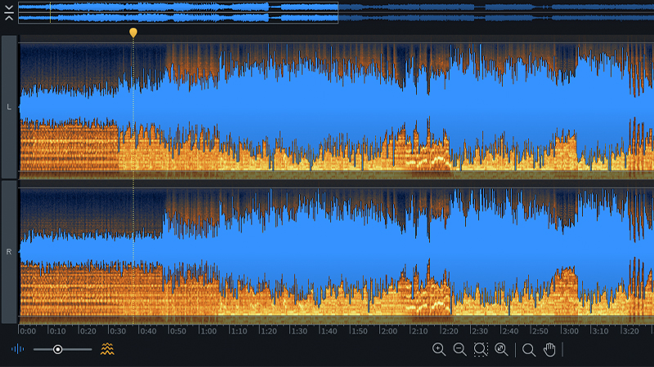
Task: Click the 0:30 mark on time ruler
Action: pos(117,331)
